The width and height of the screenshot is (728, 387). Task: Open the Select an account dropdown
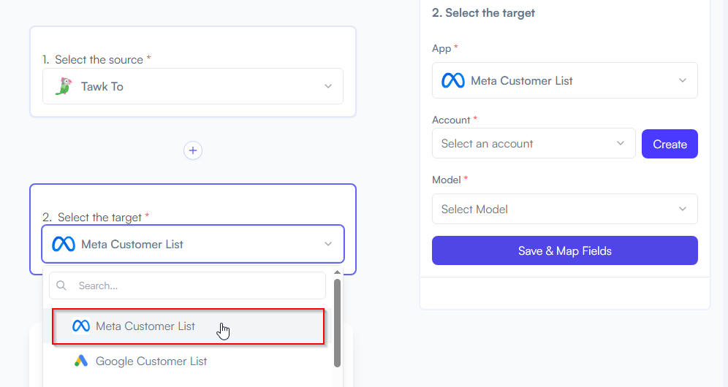click(534, 143)
